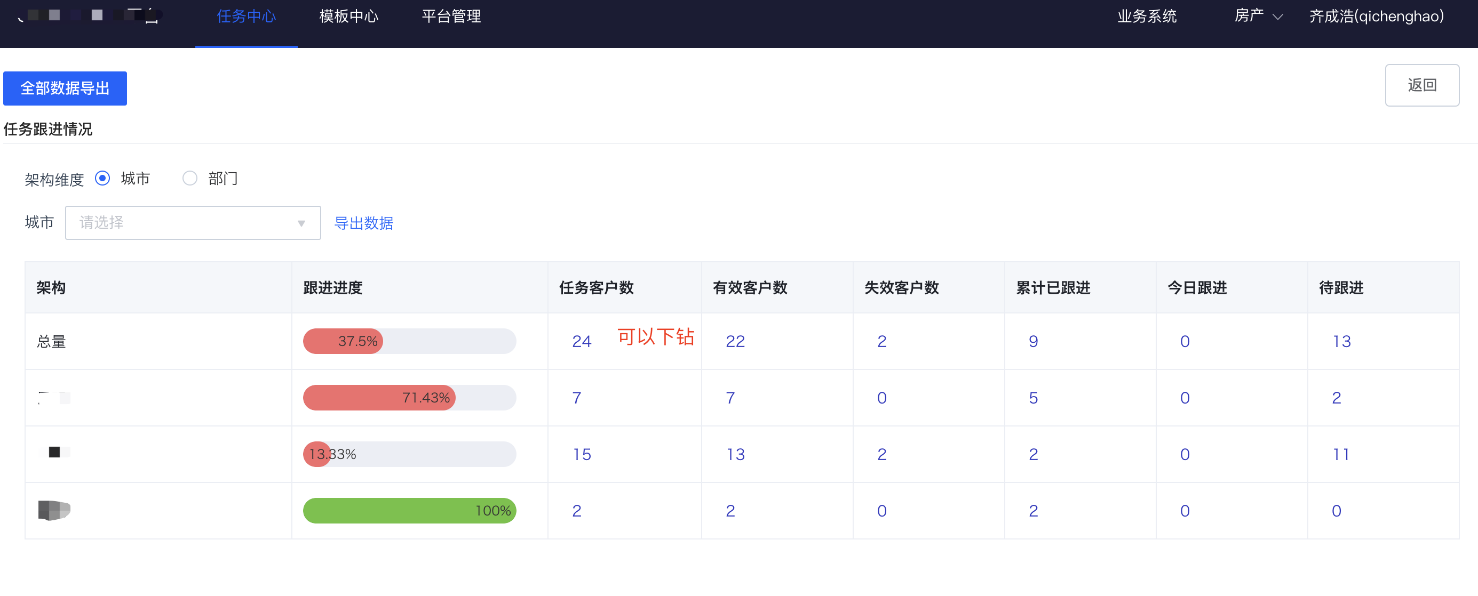Click the logo in the top bar

89,15
